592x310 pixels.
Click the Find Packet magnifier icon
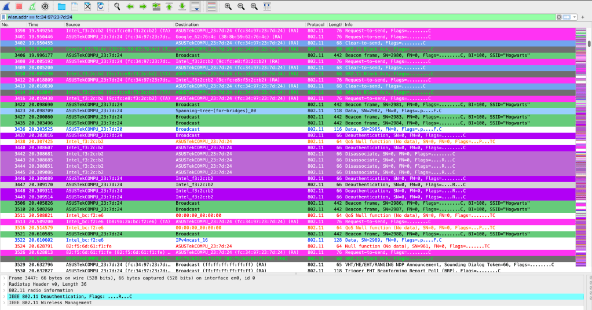[116, 6]
